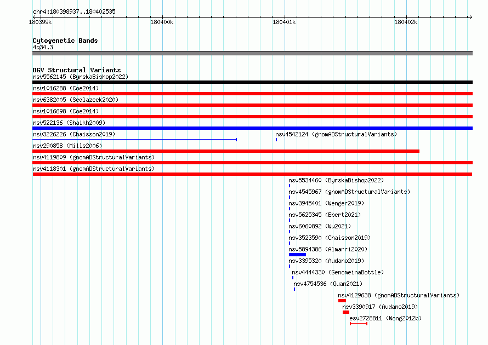The height and width of the screenshot is (345, 488).
Task: Open nsv4545967 (gnomADStructuralVariants) label
Action: pyautogui.click(x=349, y=192)
